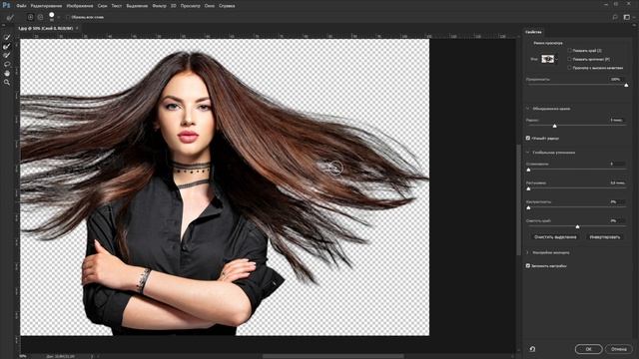Confirm with the OK button
The width and height of the screenshot is (639, 359).
coord(588,349)
